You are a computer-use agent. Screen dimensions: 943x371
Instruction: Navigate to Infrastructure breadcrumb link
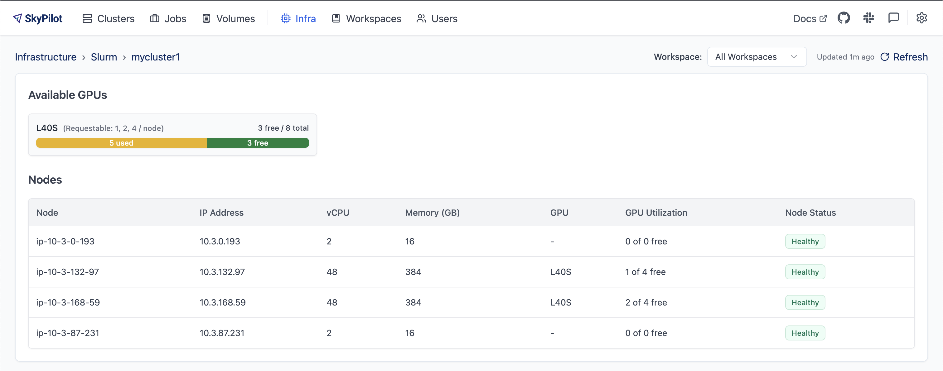click(46, 57)
